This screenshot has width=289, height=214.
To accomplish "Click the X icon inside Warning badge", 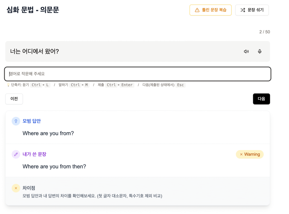I will coord(241,154).
